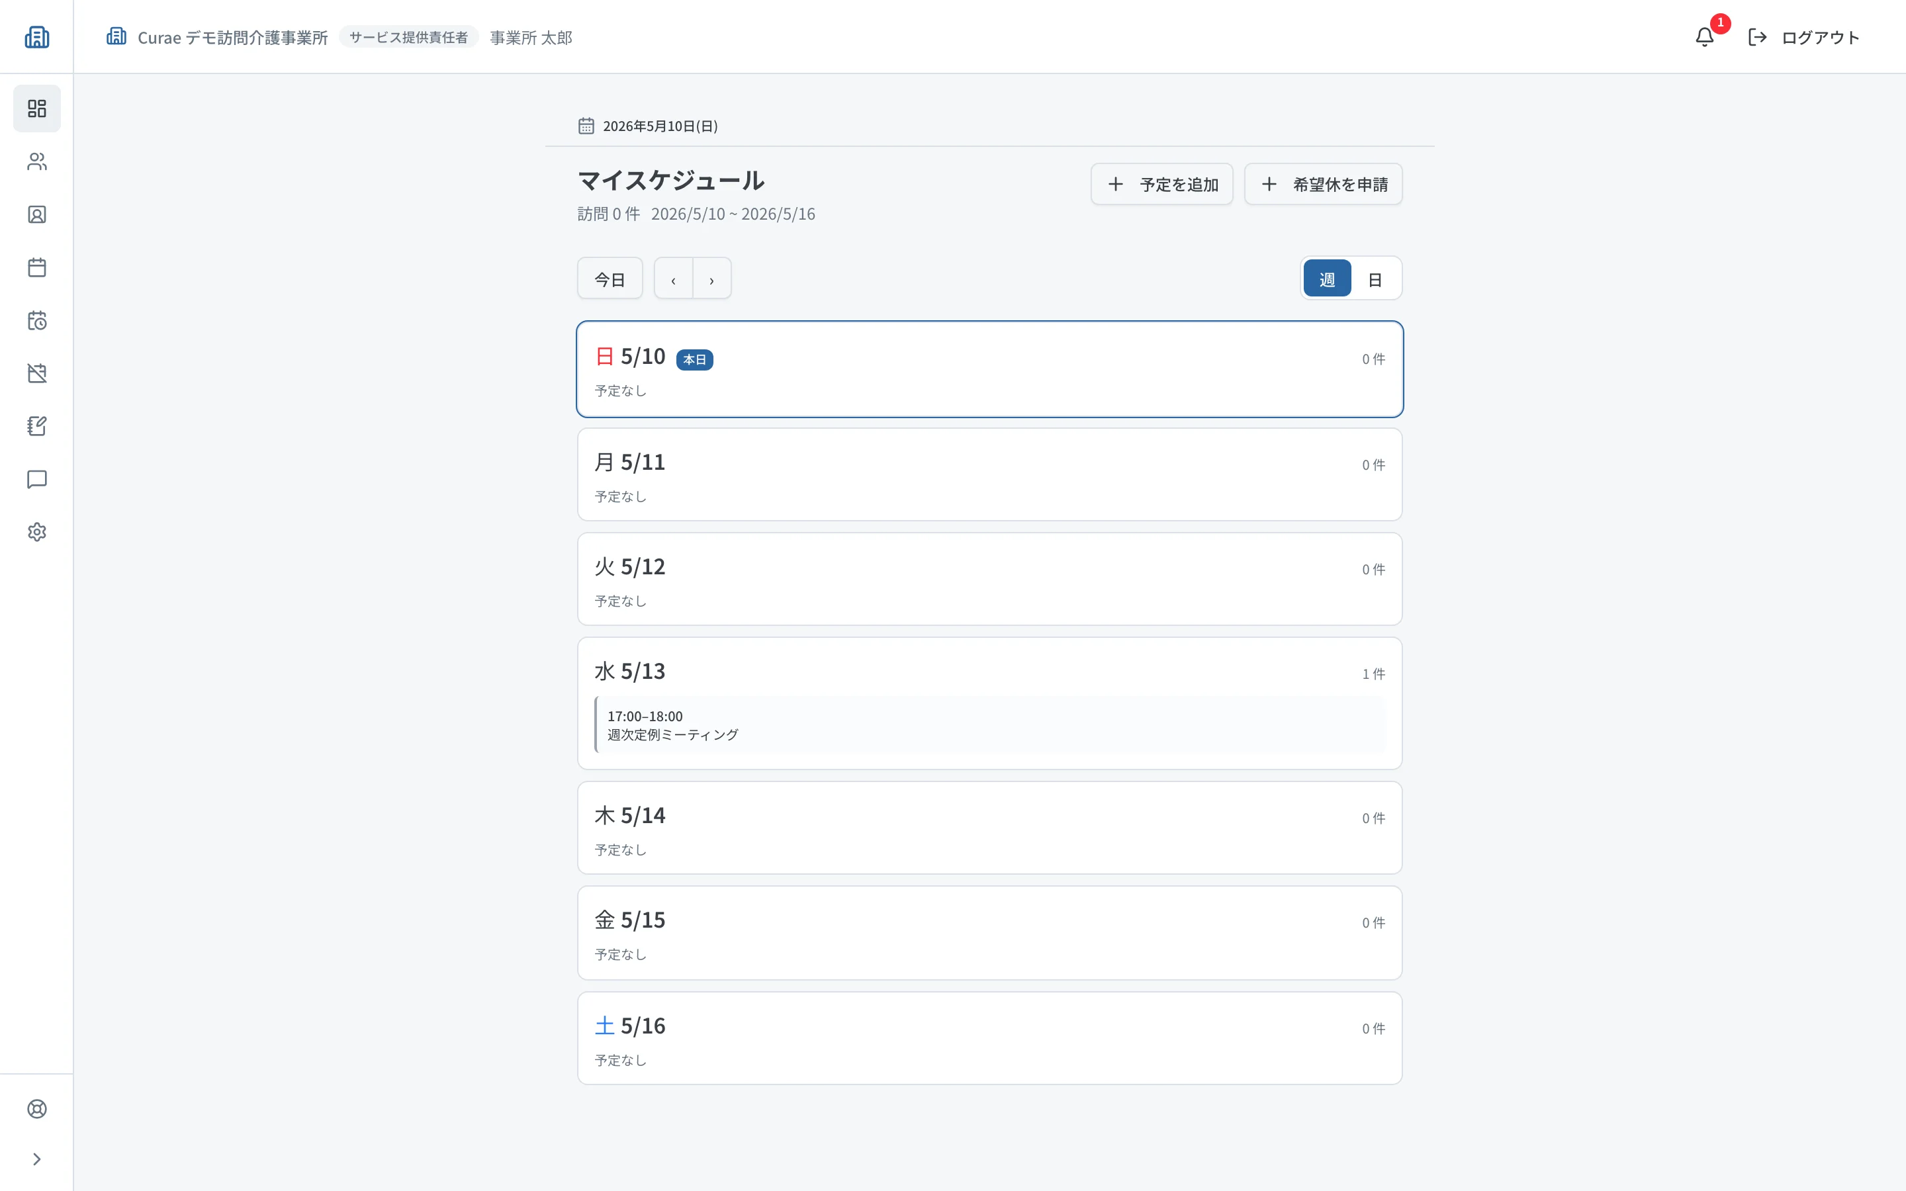
Task: Open the calendar-with-clock icon in sidebar
Action: tap(37, 321)
